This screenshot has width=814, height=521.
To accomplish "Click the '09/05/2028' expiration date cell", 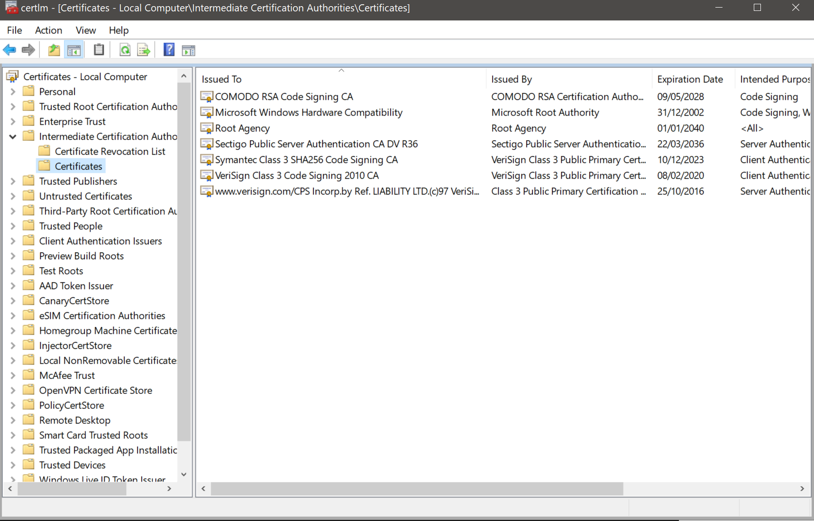I will point(680,97).
